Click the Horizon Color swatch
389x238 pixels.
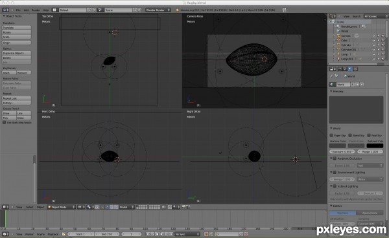(337, 146)
